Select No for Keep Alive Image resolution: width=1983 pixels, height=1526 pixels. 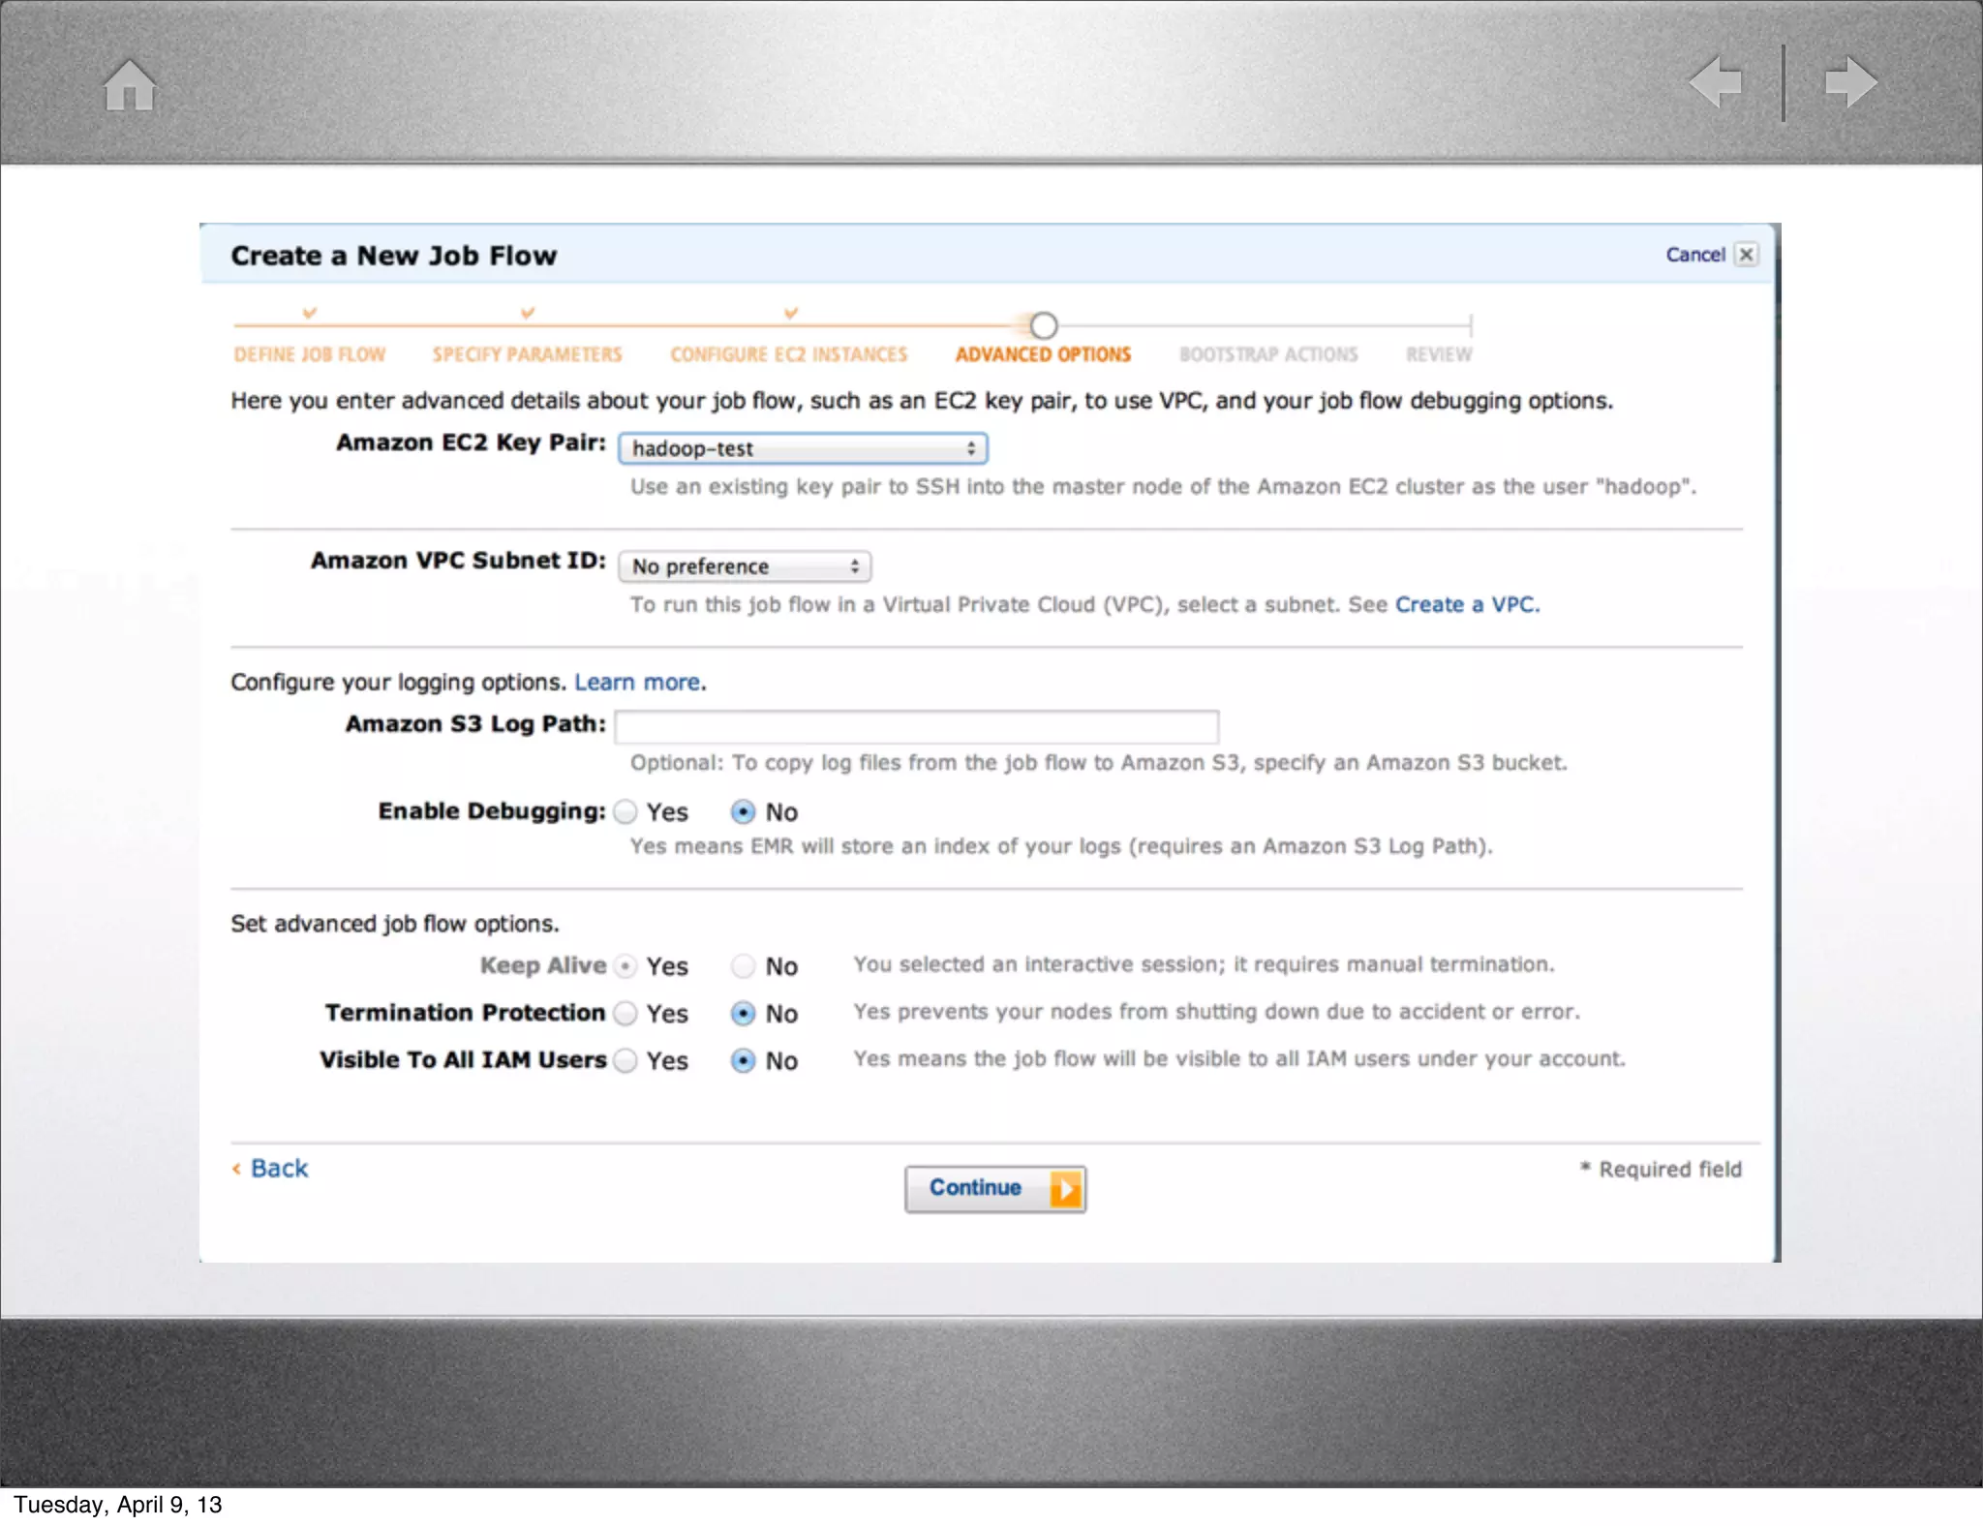point(743,966)
